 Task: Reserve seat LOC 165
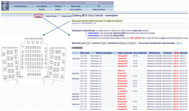click(75, 99)
